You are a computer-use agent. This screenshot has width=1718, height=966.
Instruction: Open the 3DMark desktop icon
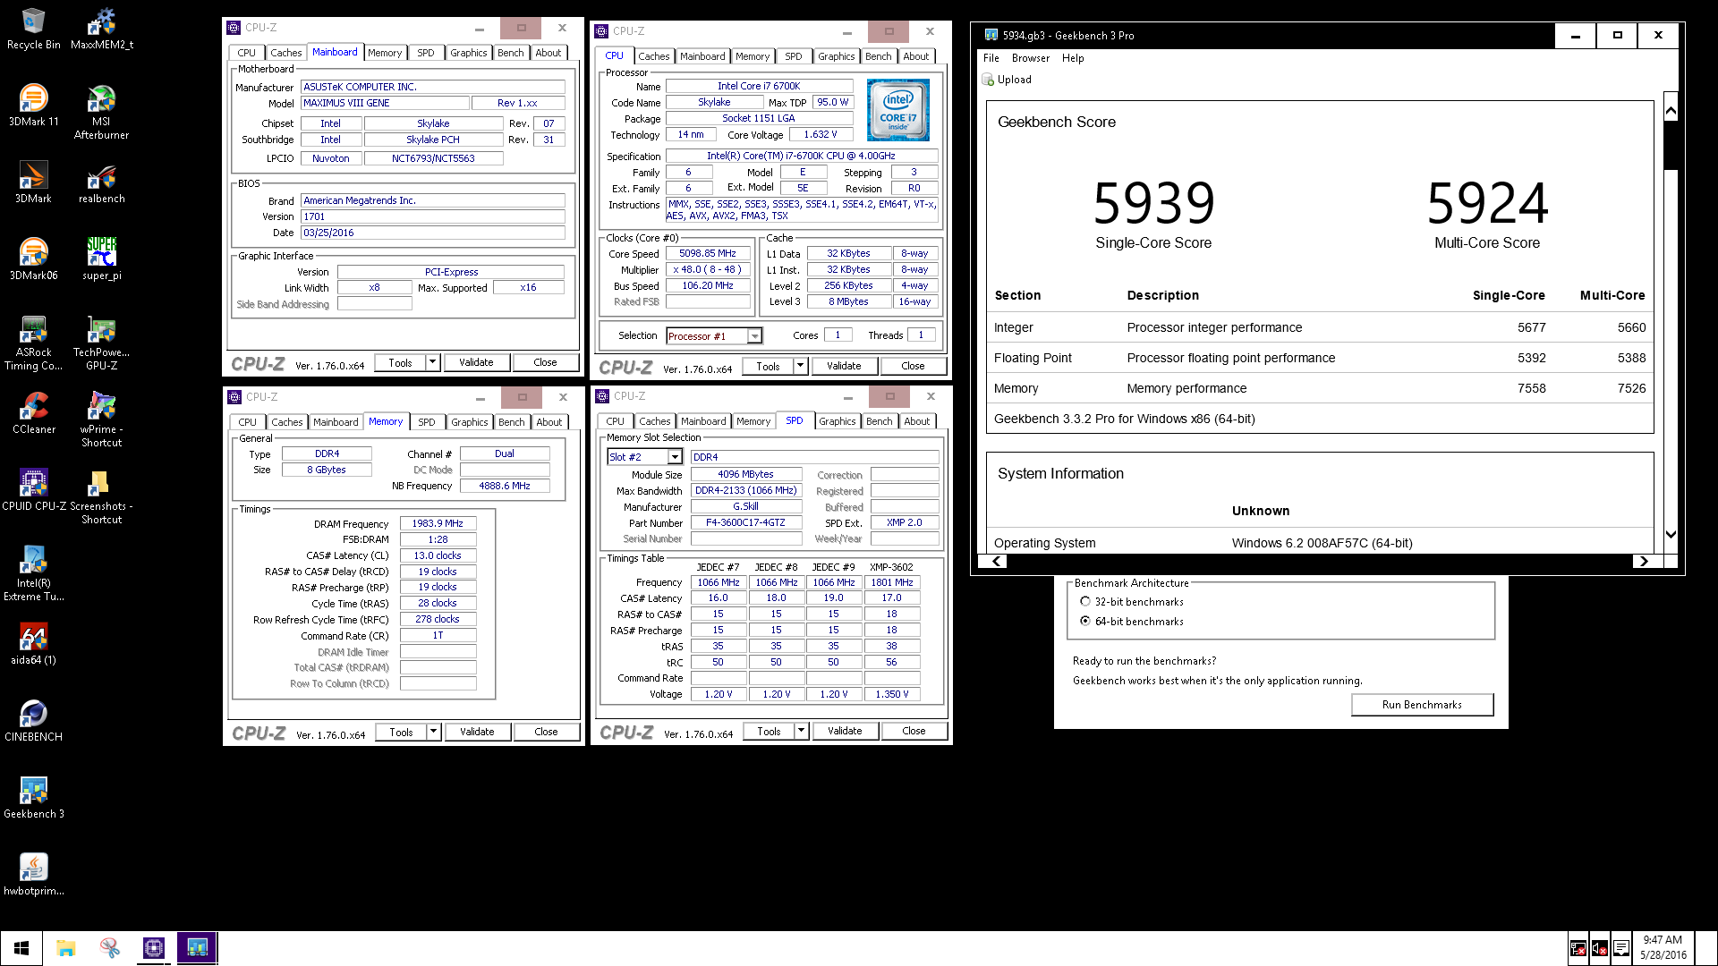33,182
